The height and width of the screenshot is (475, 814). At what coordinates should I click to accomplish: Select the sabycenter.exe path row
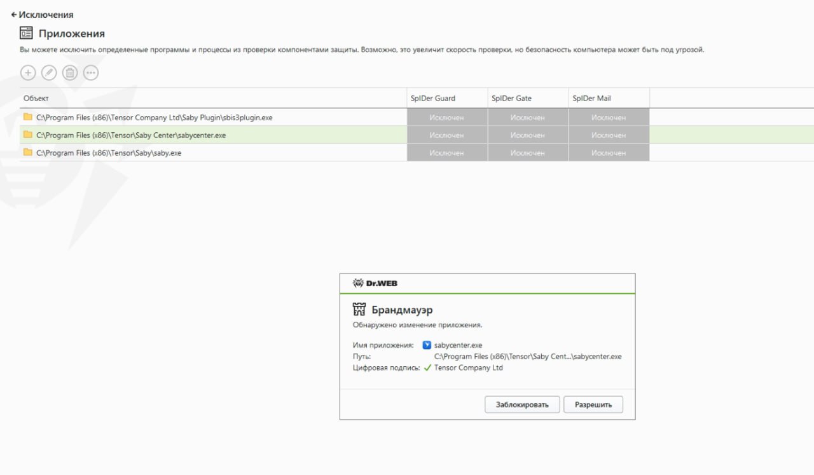(x=131, y=135)
